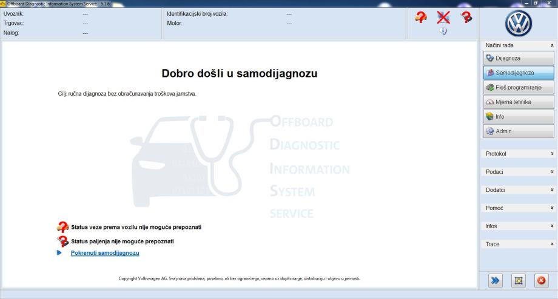Screen dimensions: 558x299
Task: Click the Dijagnoza button's stethoscope icon
Action: (x=490, y=58)
